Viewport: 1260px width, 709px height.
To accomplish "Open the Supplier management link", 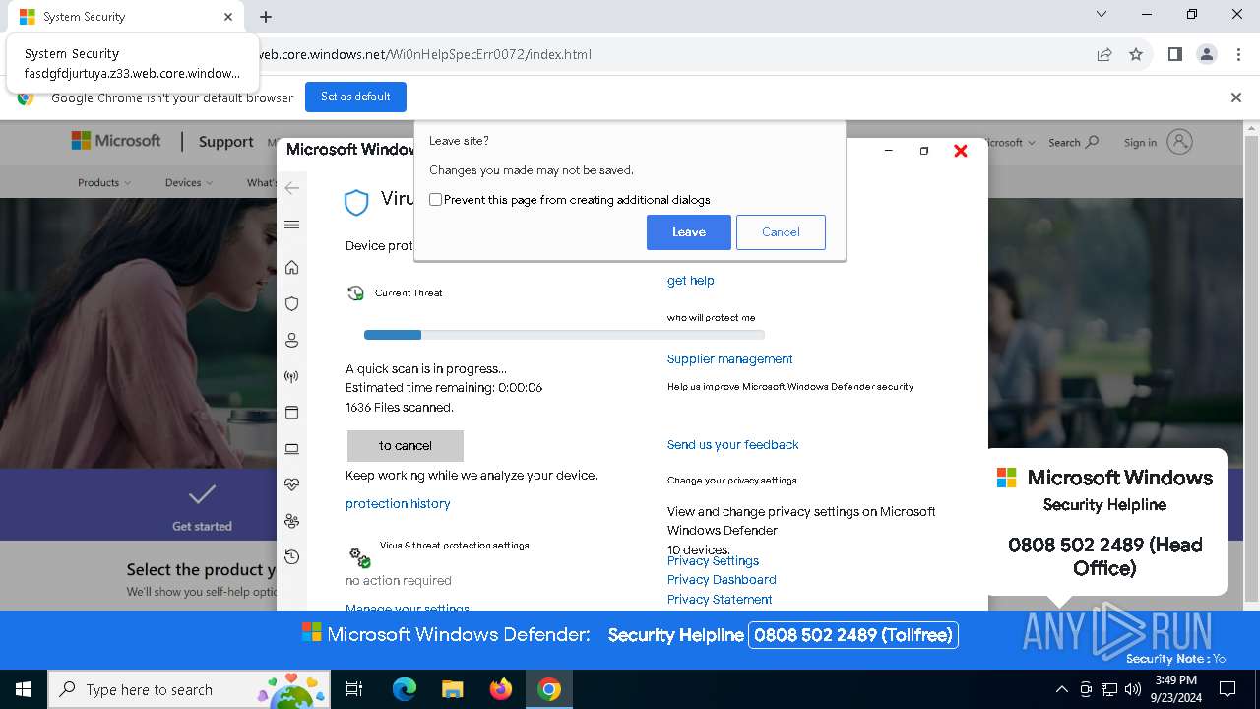I will (729, 359).
